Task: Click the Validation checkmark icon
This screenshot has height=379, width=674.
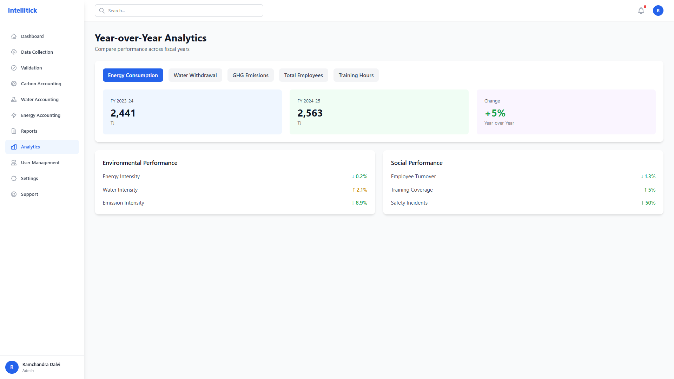Action: click(x=14, y=68)
